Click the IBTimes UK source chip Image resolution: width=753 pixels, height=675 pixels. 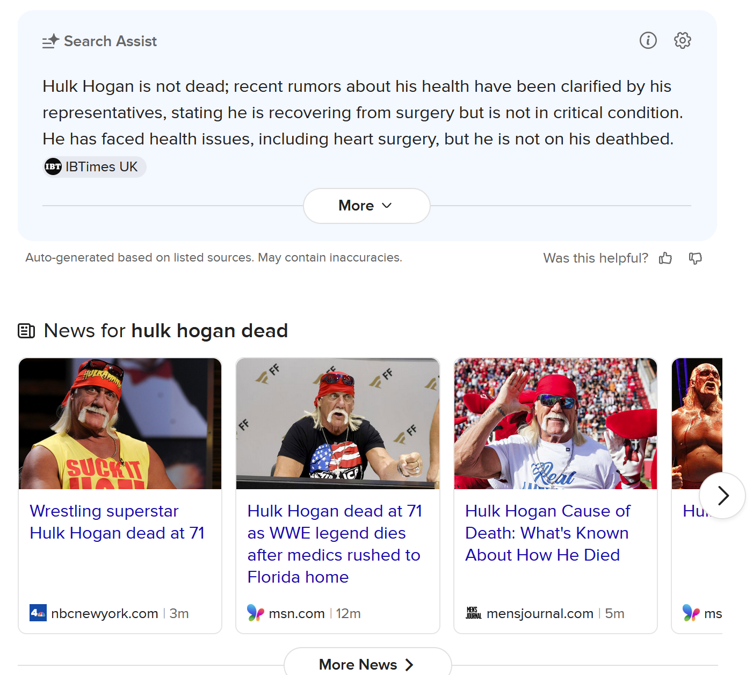pyautogui.click(x=95, y=167)
